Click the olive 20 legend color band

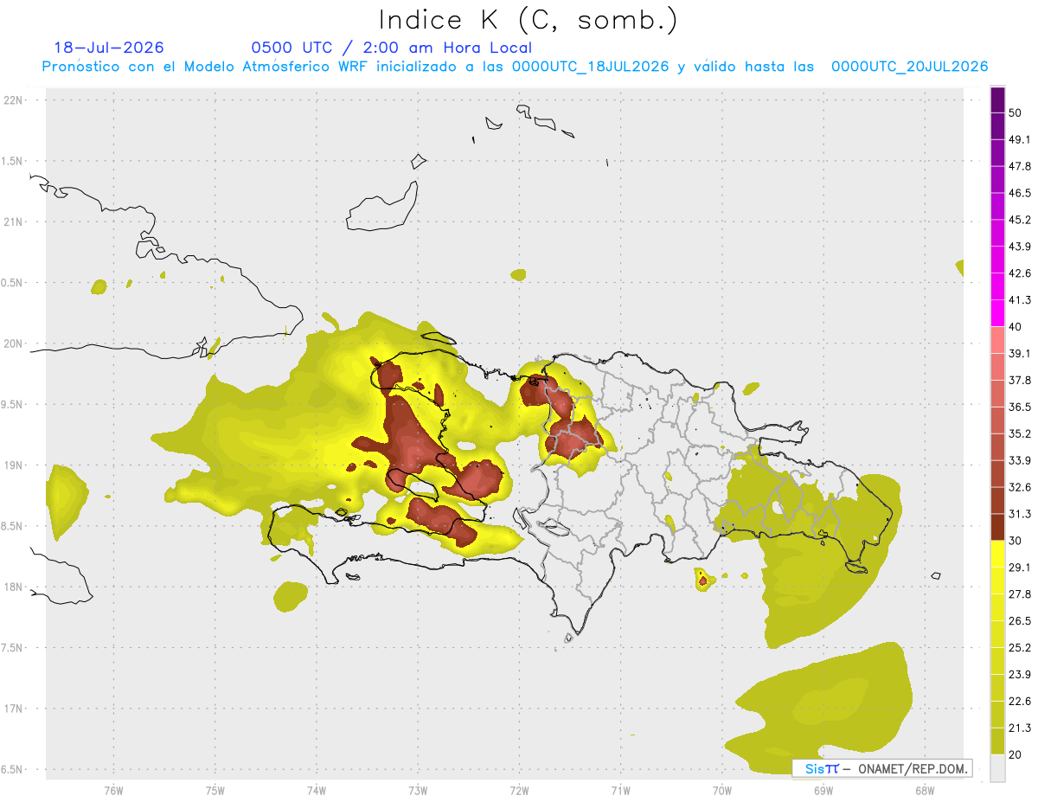(997, 741)
